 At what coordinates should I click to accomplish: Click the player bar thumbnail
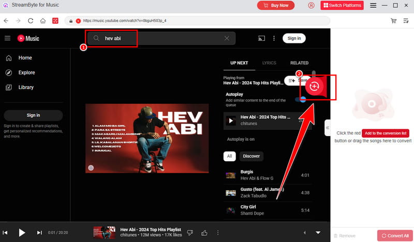[105, 233]
